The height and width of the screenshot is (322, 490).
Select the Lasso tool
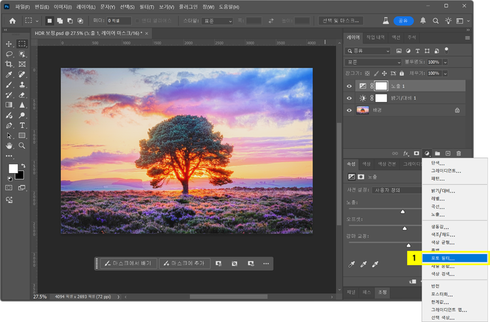9,54
